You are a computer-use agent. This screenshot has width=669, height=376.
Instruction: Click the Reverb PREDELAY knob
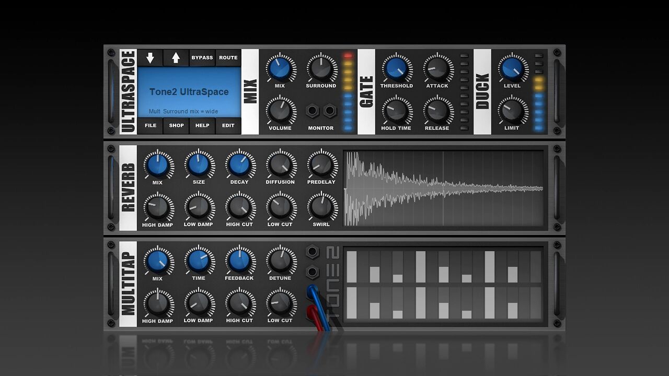coord(321,164)
